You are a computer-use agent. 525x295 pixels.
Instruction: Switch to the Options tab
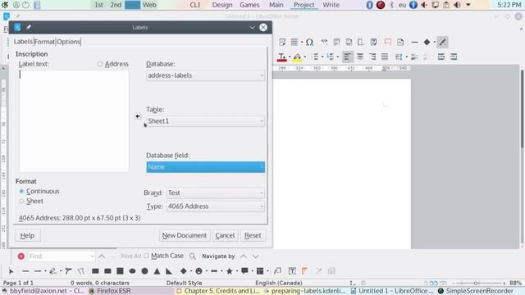pos(69,42)
